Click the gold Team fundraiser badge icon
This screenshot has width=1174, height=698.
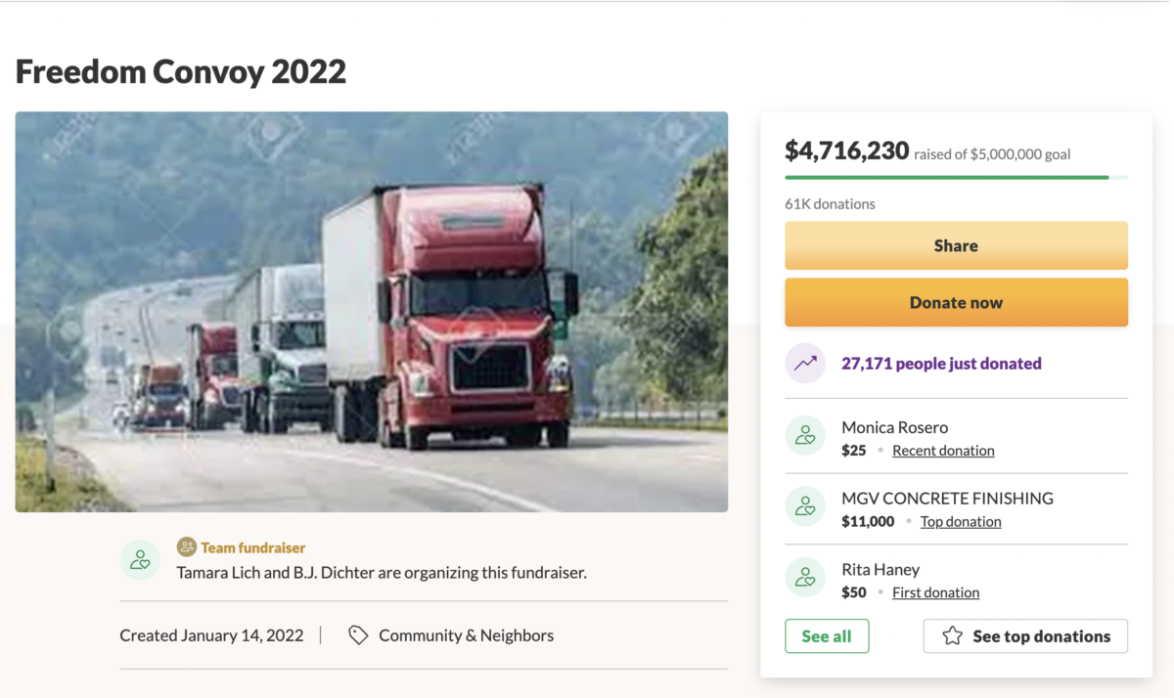pyautogui.click(x=187, y=547)
